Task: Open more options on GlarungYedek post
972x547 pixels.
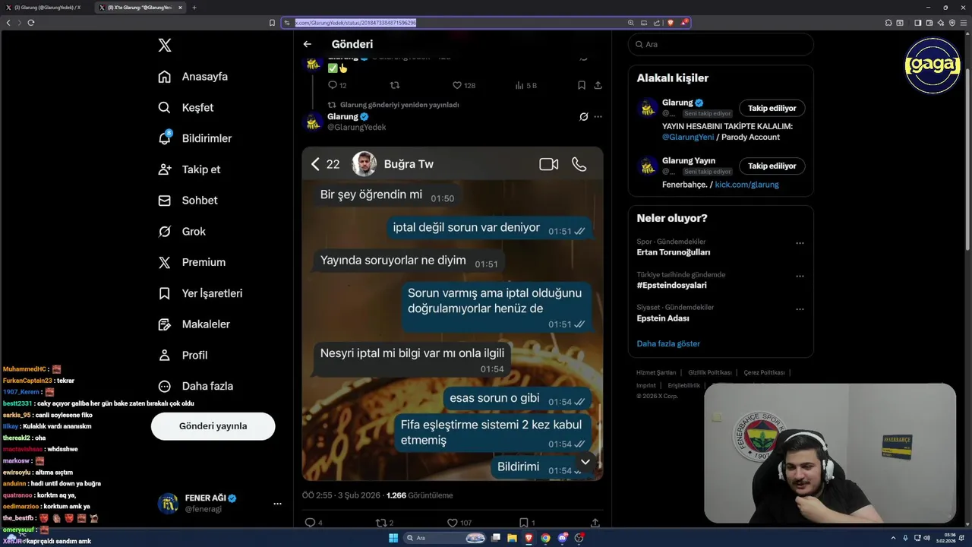Action: coord(598,117)
